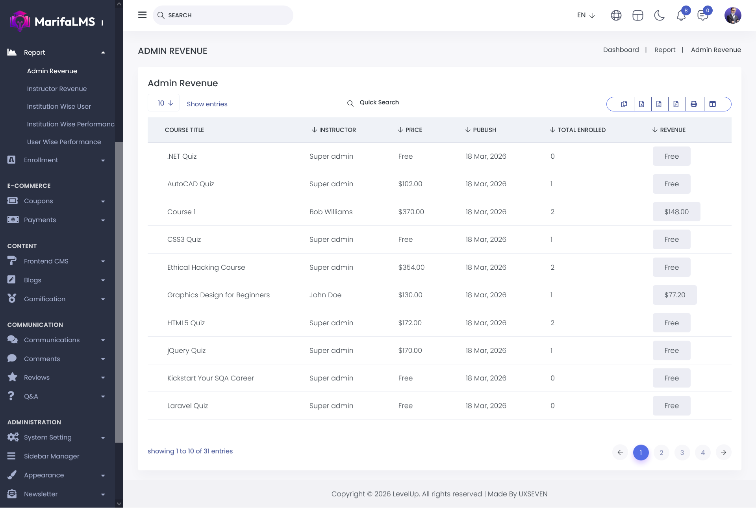
Task: Click the Dashboard breadcrumb link
Action: coord(621,50)
